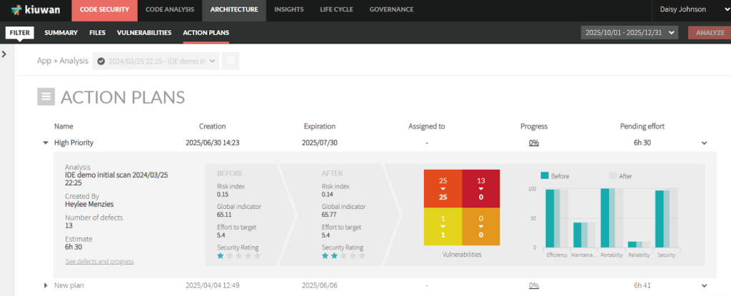Click App in the breadcrumb

point(44,61)
